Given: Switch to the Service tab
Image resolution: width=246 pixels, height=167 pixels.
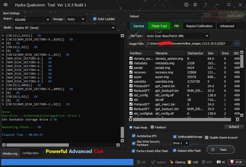Looking at the screenshot, I should coord(139,26).
